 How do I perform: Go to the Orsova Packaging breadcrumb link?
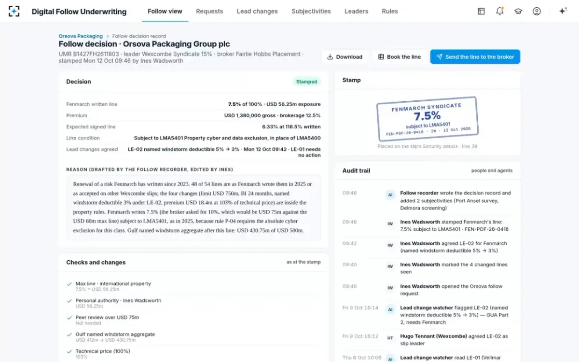tap(81, 36)
